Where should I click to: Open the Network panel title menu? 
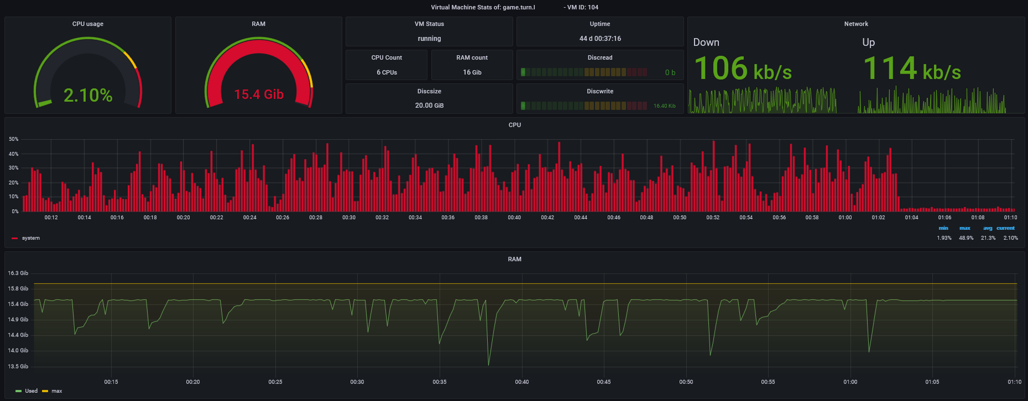click(x=855, y=24)
